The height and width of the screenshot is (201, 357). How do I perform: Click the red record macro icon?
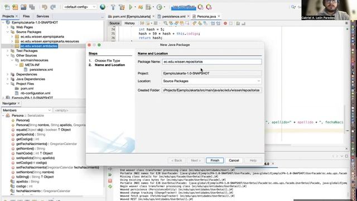pos(225,23)
